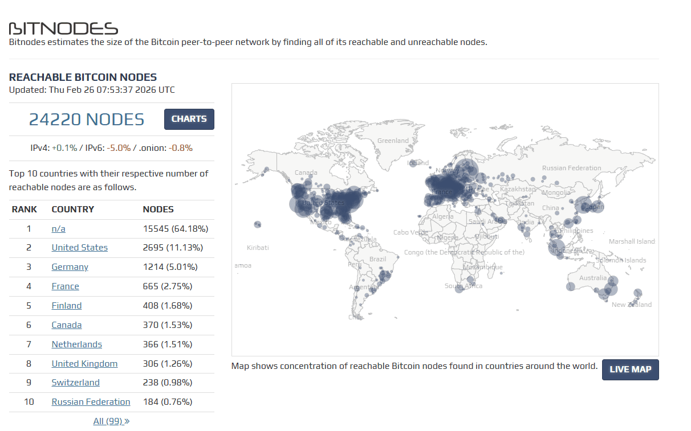Viewport: 691px width, 431px height.
Task: View the Netherlands node listing
Action: tap(76, 344)
